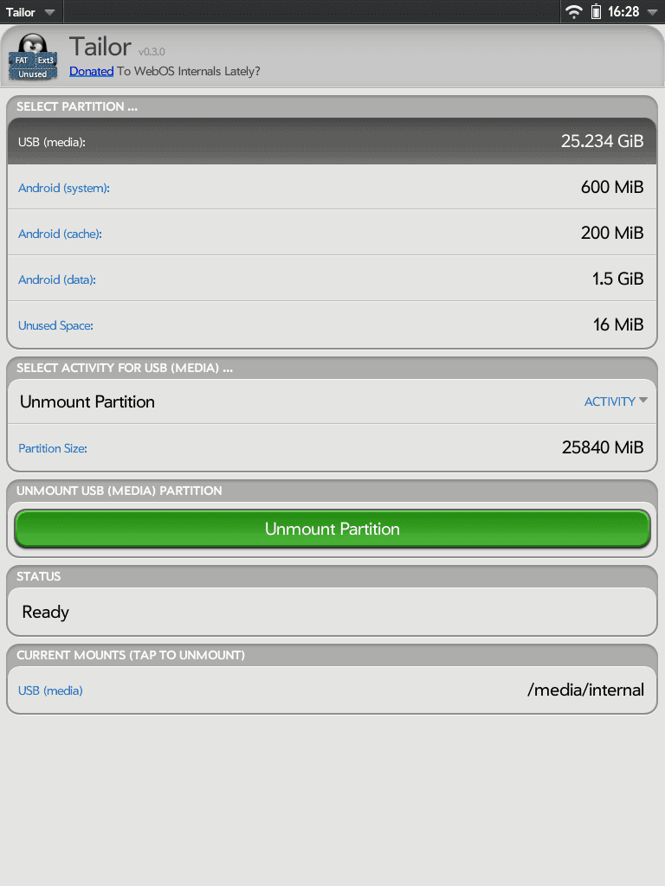Tap USB (media) mount to unmount

[50, 690]
